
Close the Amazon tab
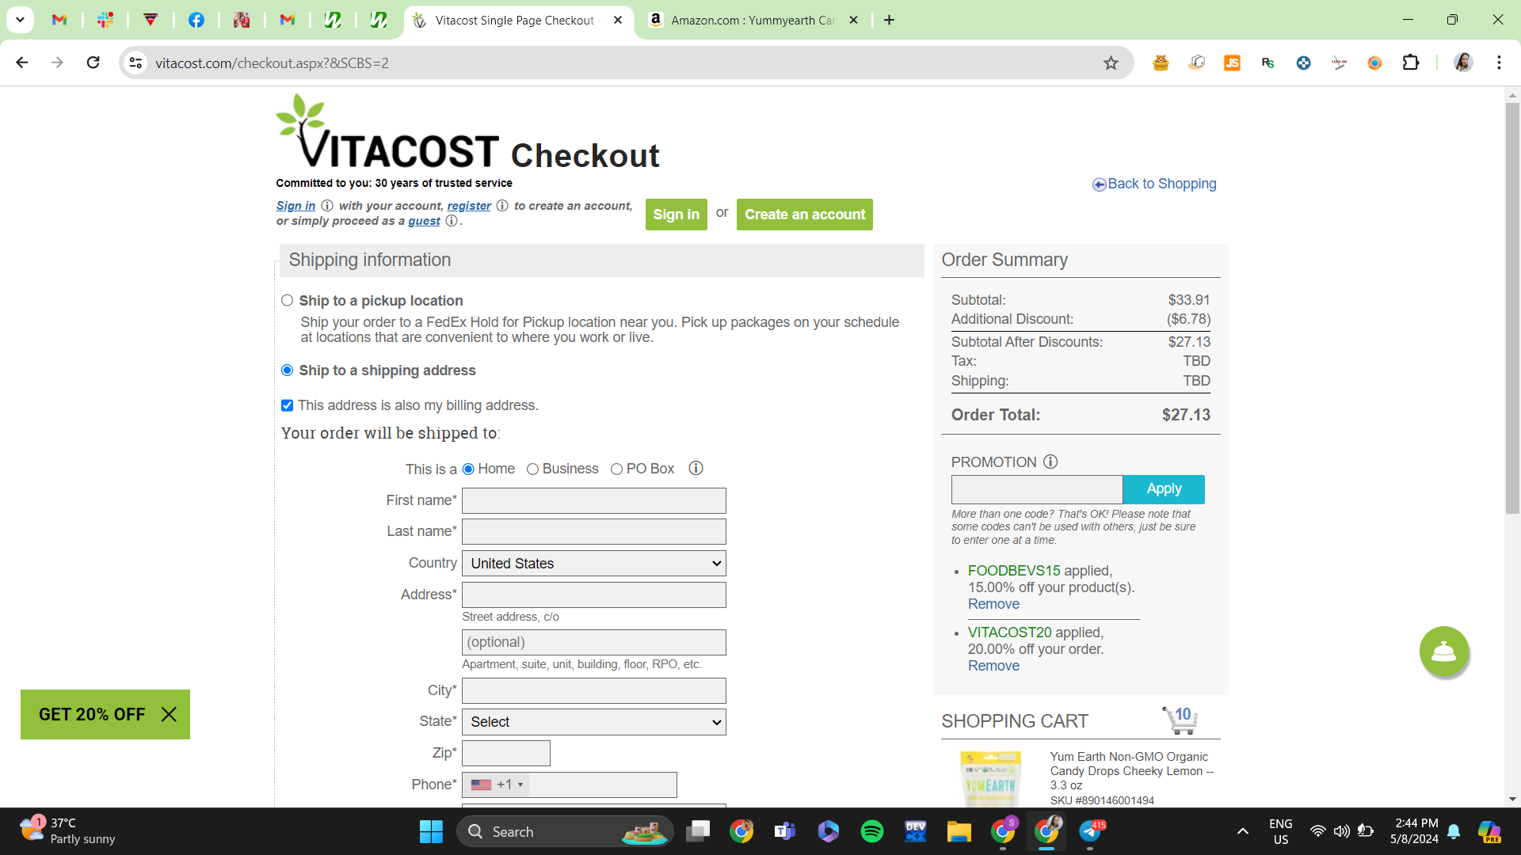853,20
